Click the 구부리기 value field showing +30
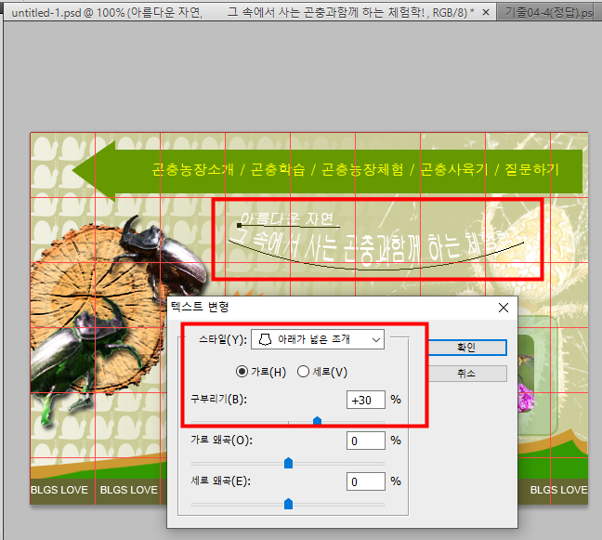This screenshot has width=602, height=540. point(365,400)
